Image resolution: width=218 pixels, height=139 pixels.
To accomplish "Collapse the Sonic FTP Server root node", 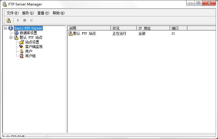I will pyautogui.click(x=5, y=28).
